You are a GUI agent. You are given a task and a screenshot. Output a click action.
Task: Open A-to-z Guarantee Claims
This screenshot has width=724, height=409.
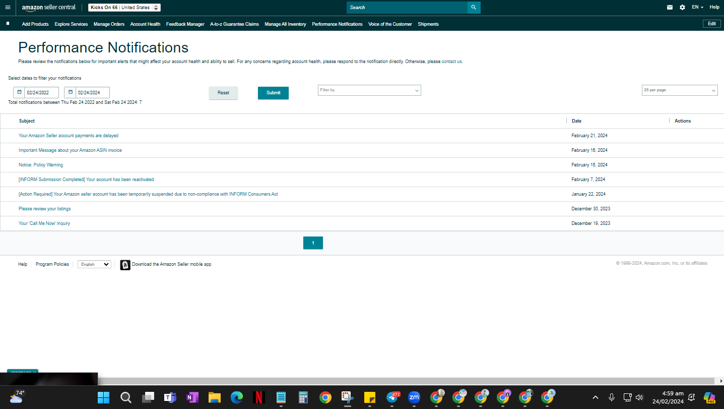click(234, 24)
